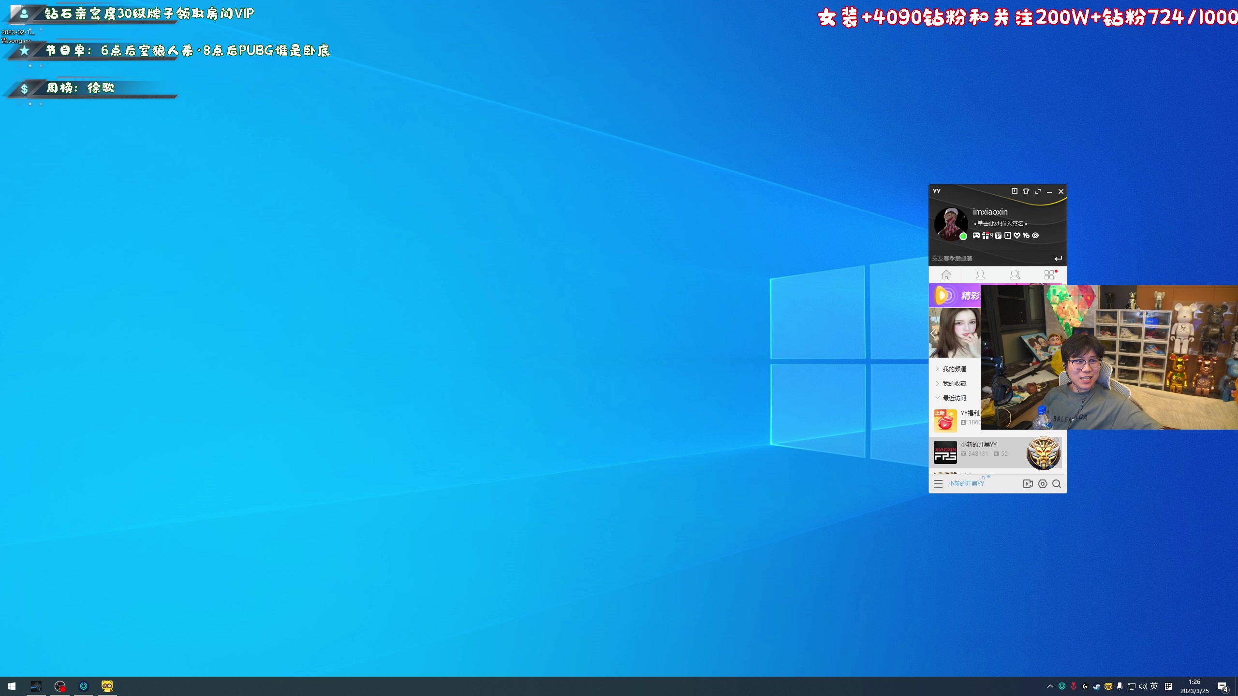Switch to the Home tab in YY

[x=946, y=275]
